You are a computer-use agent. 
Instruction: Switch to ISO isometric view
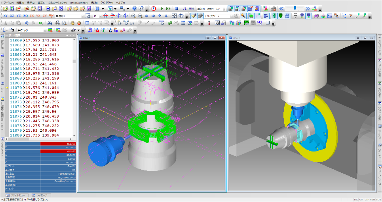point(25,16)
